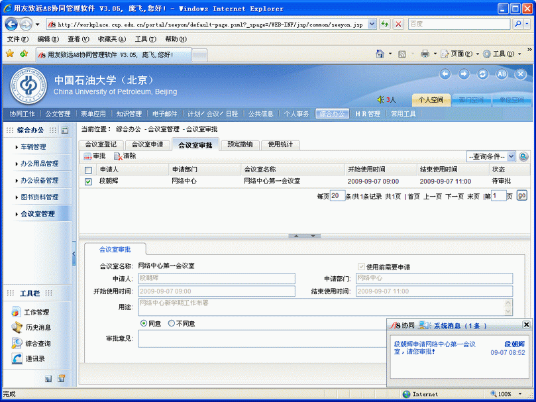The height and width of the screenshot is (402, 536).
Task: Open the 查询条件 dropdown
Action: pos(491,157)
